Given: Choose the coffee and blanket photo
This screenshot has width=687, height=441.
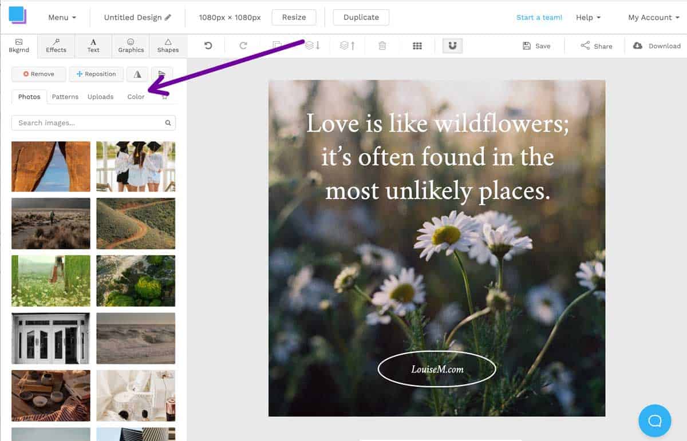Looking at the screenshot, I should [51, 395].
